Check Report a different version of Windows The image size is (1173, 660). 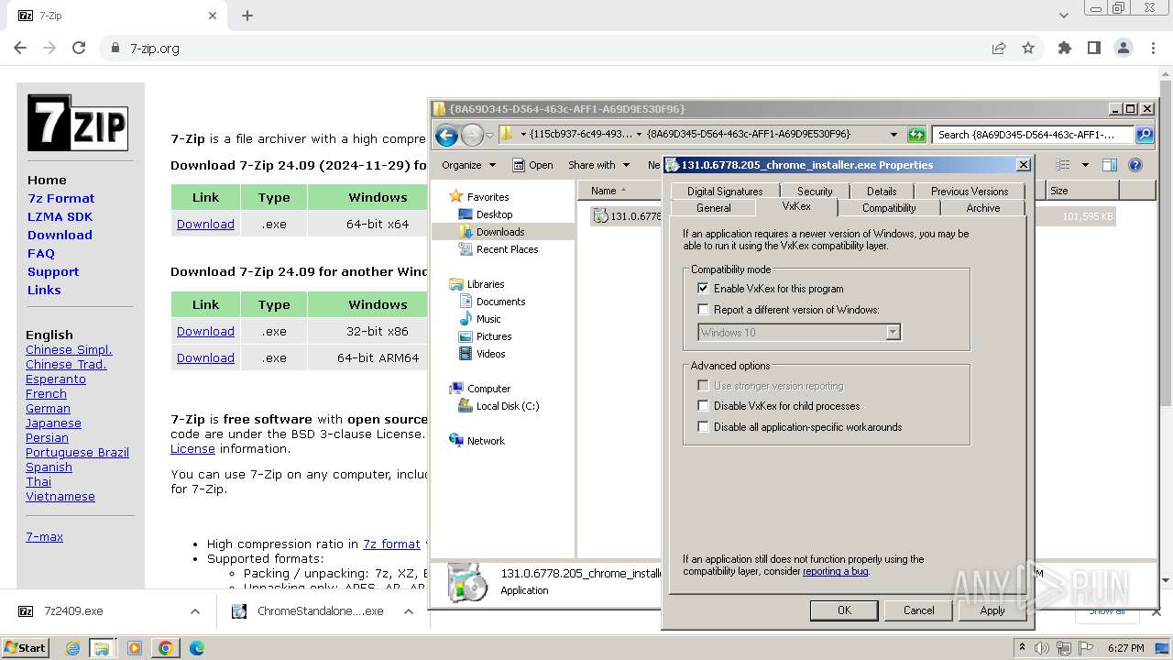(704, 310)
